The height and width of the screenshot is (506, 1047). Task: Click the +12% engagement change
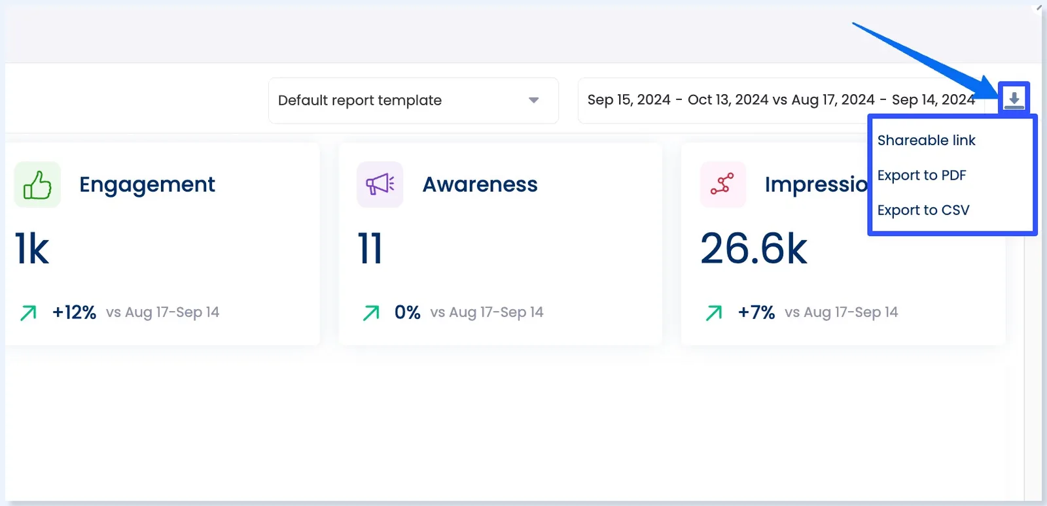click(x=74, y=312)
